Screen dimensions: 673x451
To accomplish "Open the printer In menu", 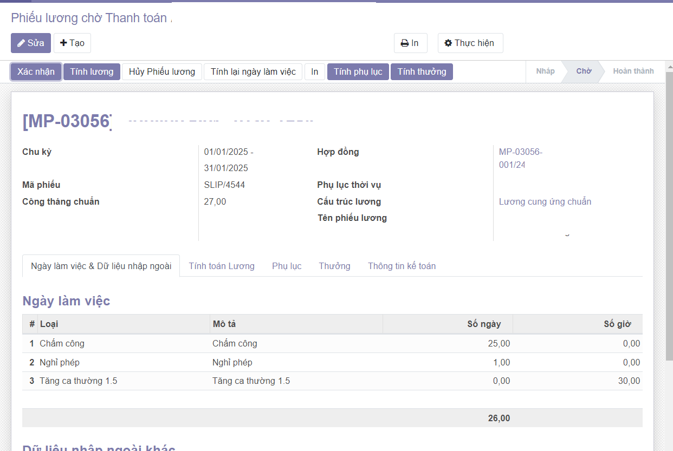I will point(410,43).
